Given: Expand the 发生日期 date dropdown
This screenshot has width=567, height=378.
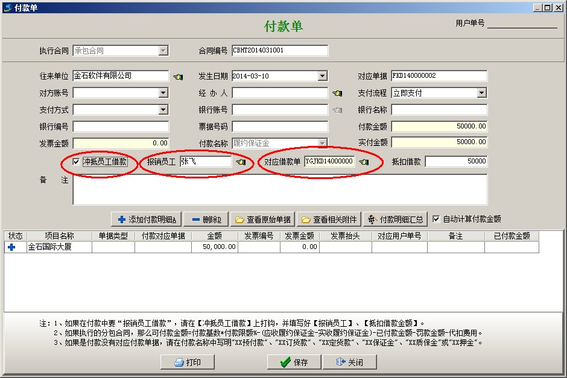Looking at the screenshot, I should tap(323, 76).
